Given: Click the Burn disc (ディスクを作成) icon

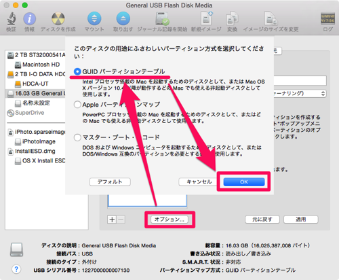Looking at the screenshot, I should (x=58, y=18).
